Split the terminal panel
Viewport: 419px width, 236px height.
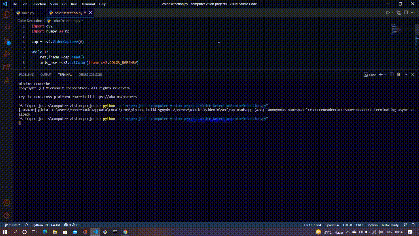(x=392, y=75)
